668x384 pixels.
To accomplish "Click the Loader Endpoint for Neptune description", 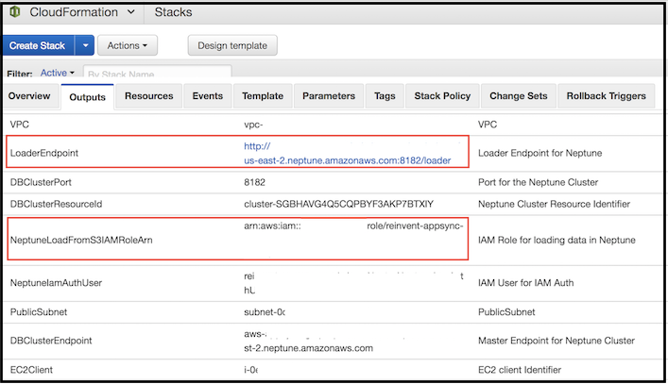I will [x=540, y=153].
